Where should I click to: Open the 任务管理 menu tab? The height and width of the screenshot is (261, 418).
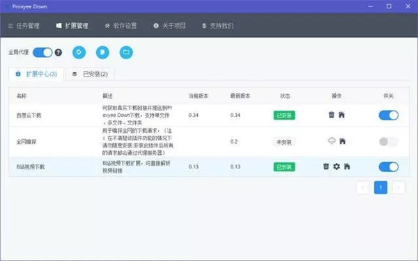pos(24,26)
